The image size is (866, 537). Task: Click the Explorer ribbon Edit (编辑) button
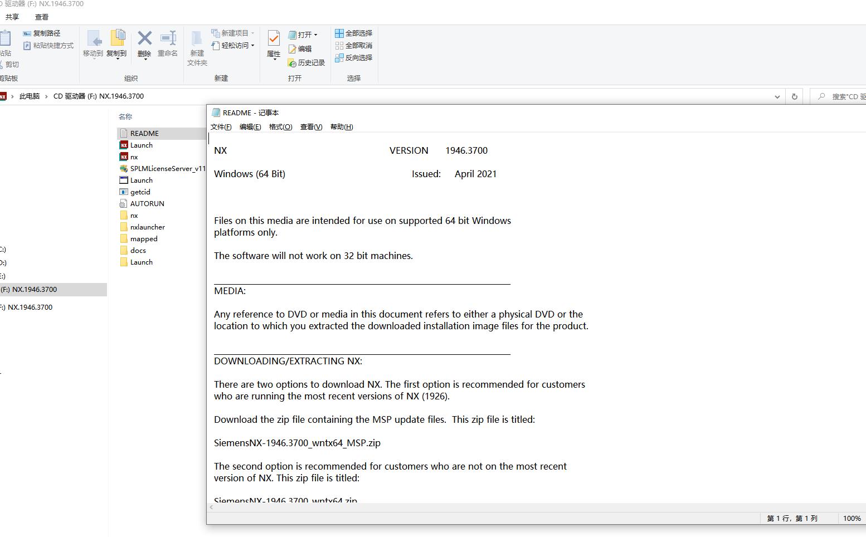tap(300, 49)
